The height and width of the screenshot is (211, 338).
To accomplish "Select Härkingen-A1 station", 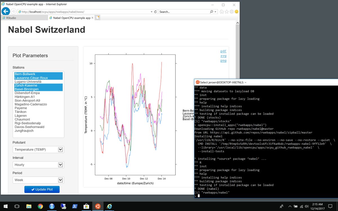I will pos(38,97).
